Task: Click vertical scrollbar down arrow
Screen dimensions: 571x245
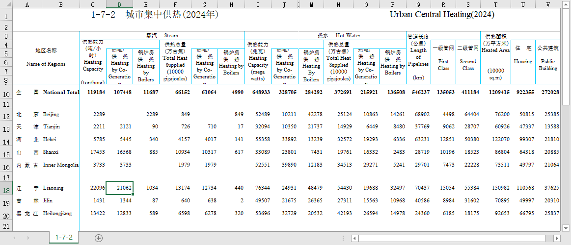Action: click(x=566, y=228)
